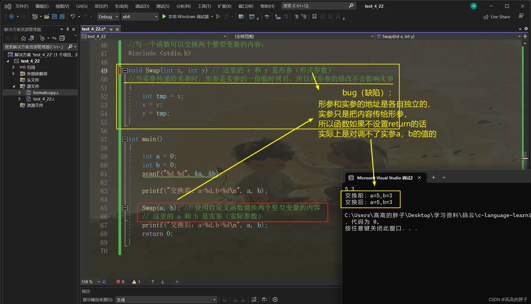Click the search magnifier in Solution Explorer

70,47
